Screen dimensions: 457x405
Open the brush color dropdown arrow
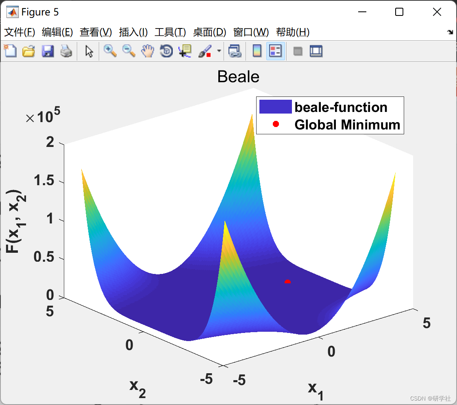coord(219,51)
